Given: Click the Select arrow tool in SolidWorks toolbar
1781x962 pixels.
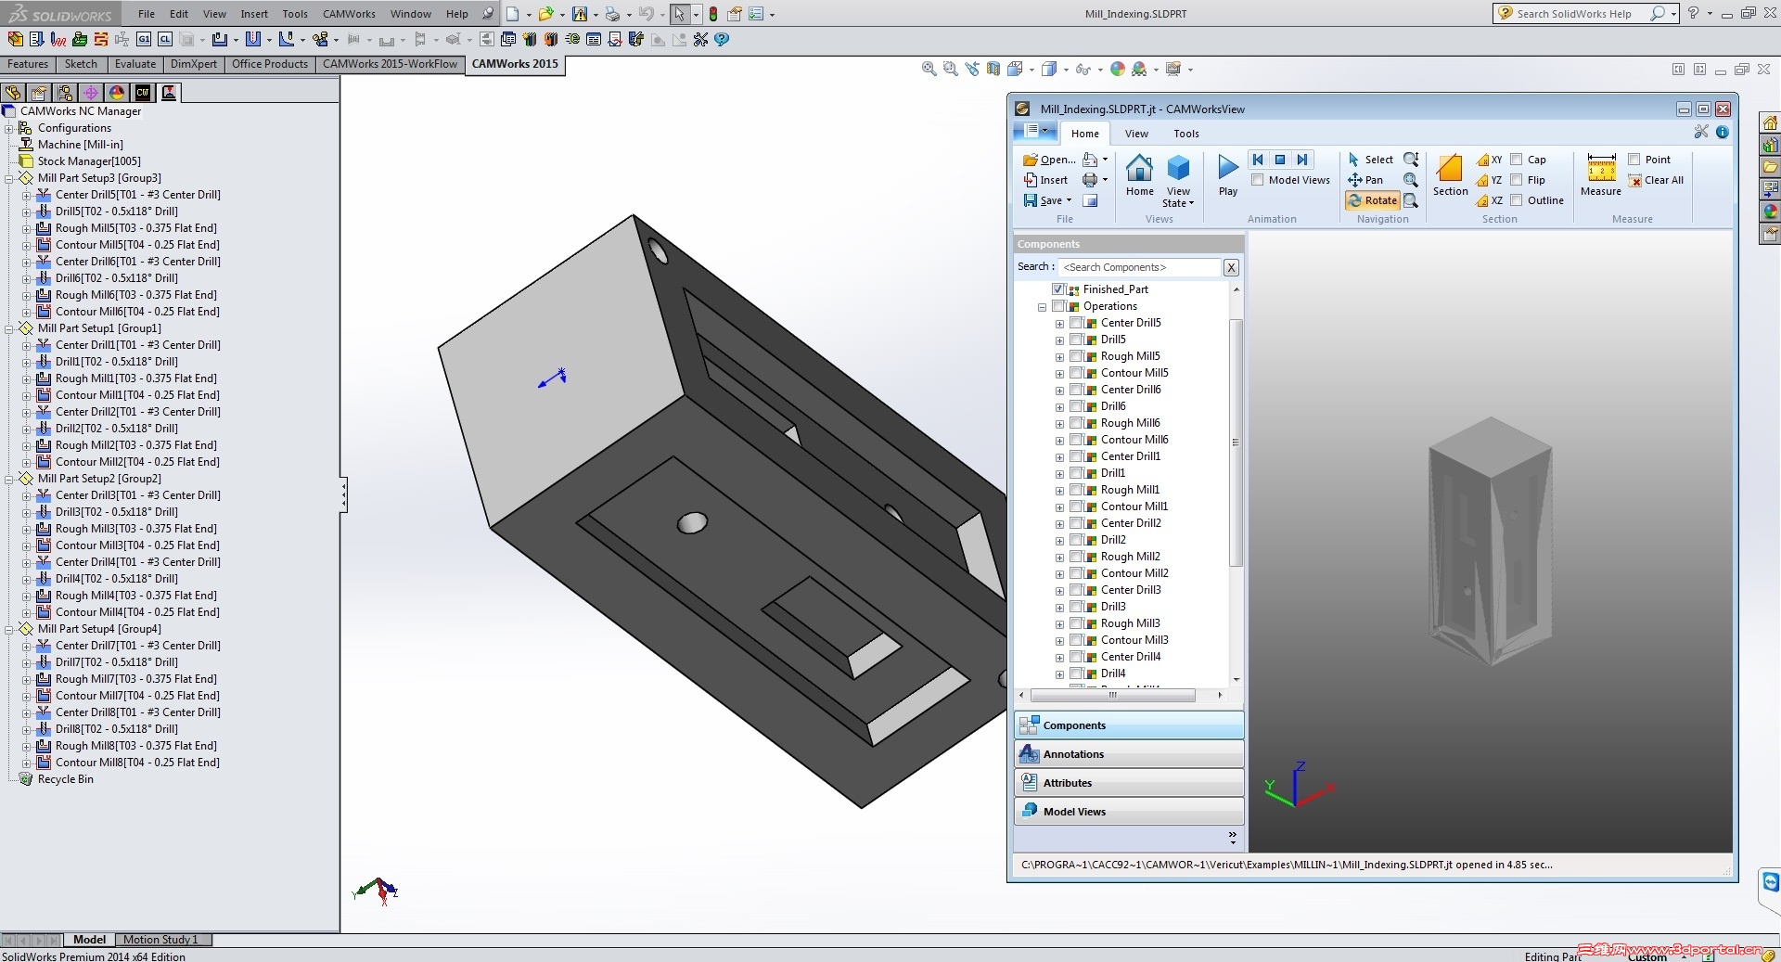Looking at the screenshot, I should [x=680, y=14].
